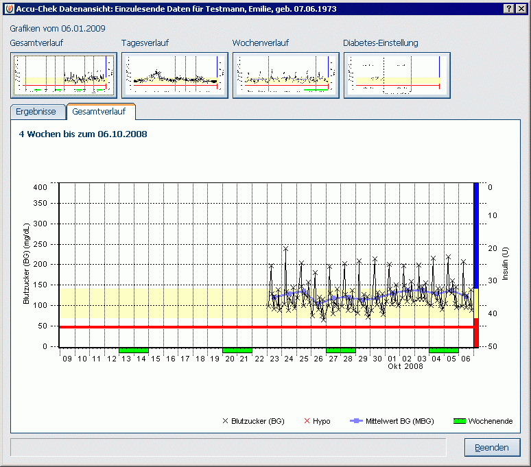
Task: Click the highest glucose peak on day 24
Action: coord(286,249)
